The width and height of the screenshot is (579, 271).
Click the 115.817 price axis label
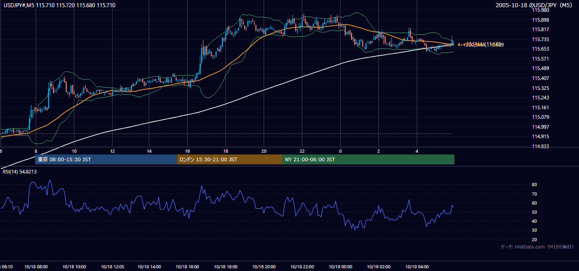541,29
